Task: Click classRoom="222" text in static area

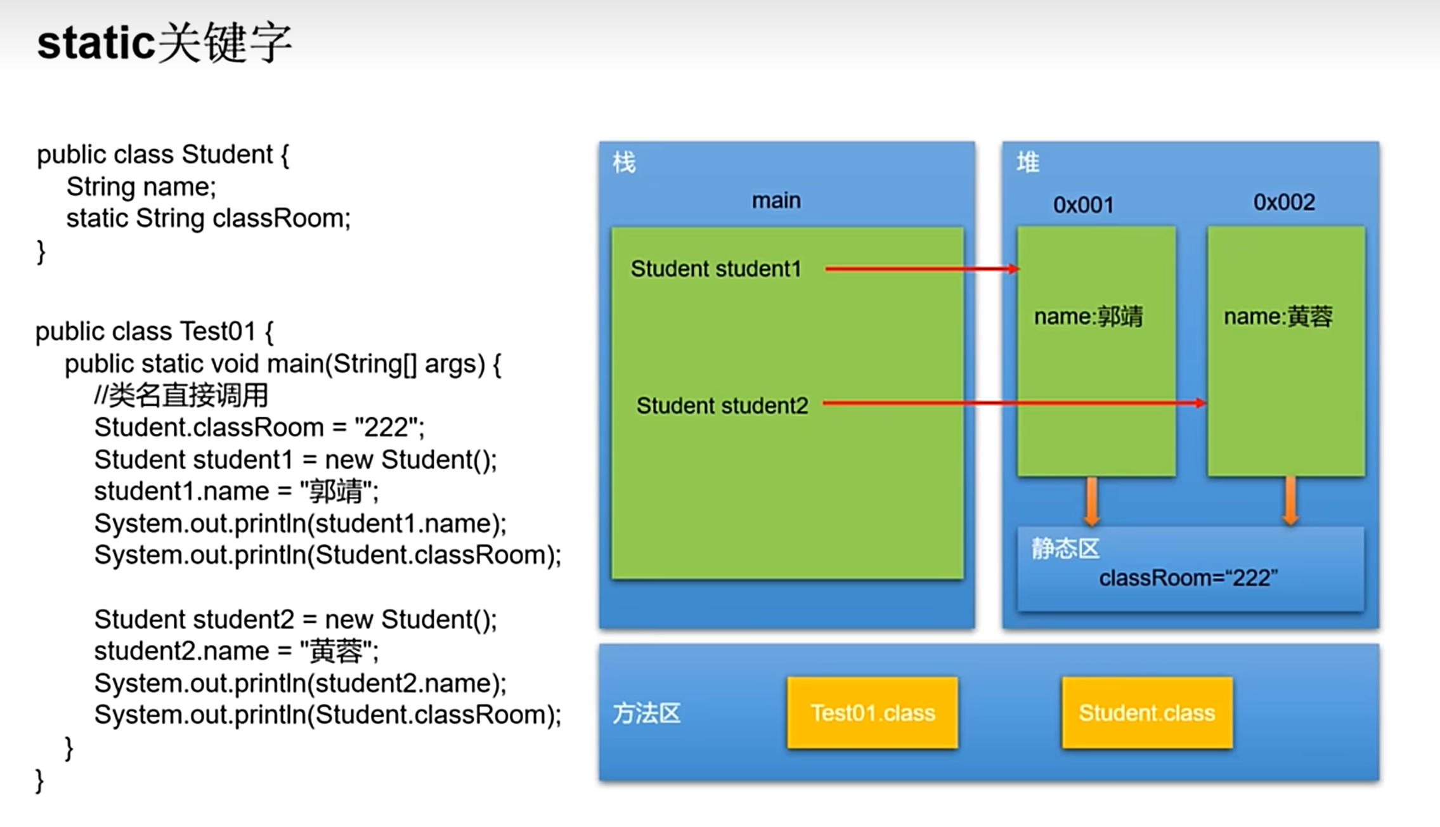Action: (x=1188, y=578)
